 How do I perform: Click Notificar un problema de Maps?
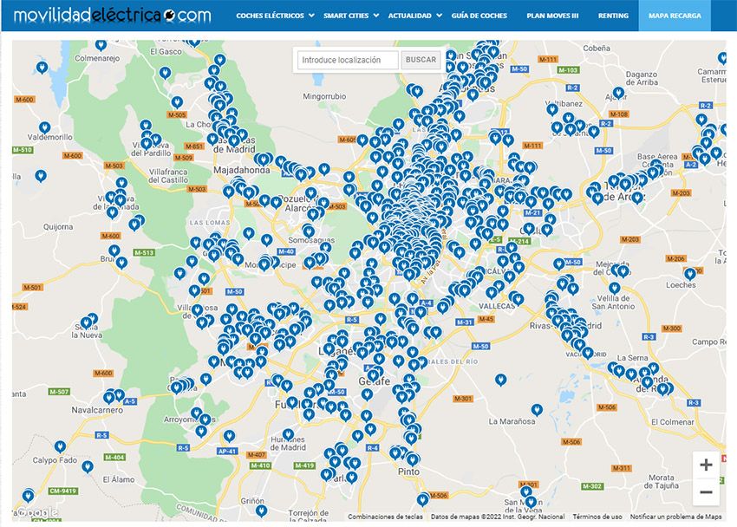[675, 517]
